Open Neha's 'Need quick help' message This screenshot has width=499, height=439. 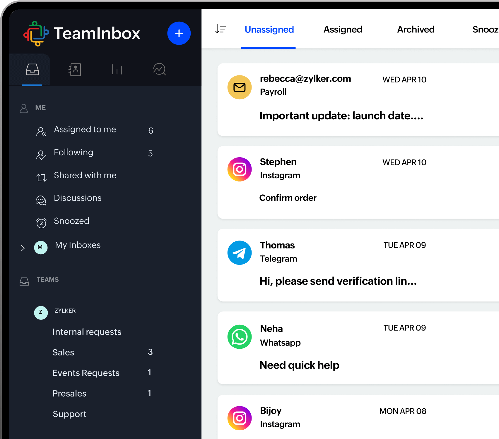point(299,365)
